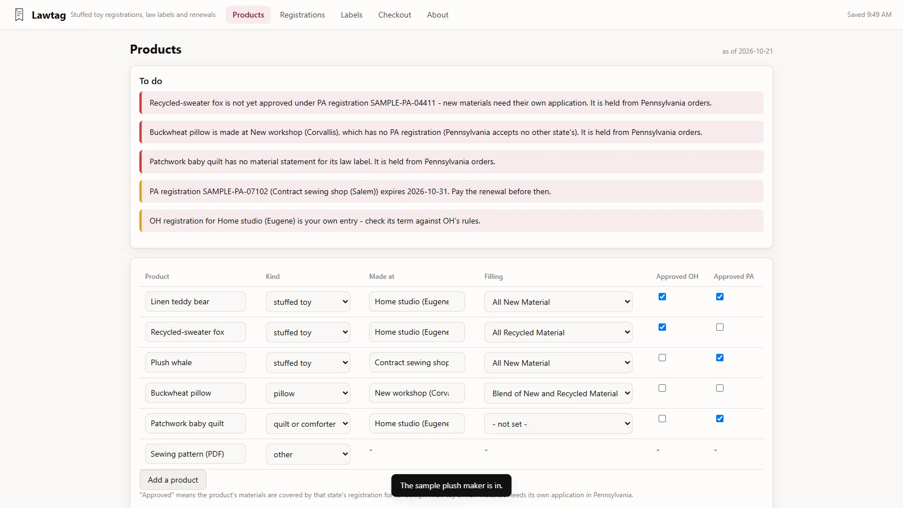The height and width of the screenshot is (508, 903).
Task: Change Filling for Recycled-sweater fox
Action: (x=558, y=332)
